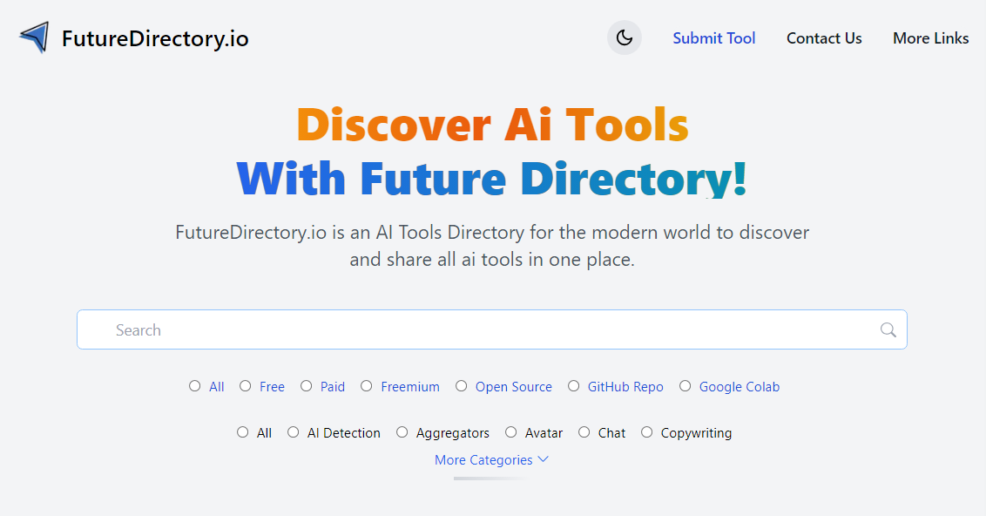Select the Copywriting category

click(x=646, y=432)
